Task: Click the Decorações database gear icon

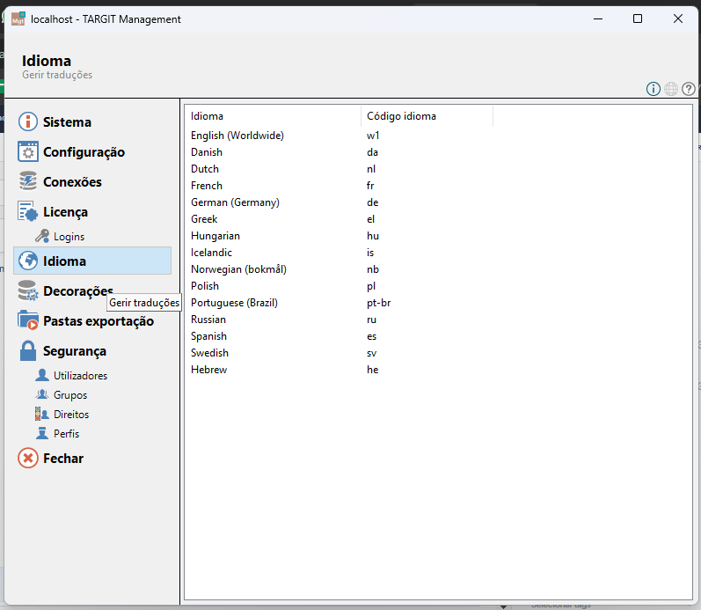Action: pyautogui.click(x=28, y=290)
